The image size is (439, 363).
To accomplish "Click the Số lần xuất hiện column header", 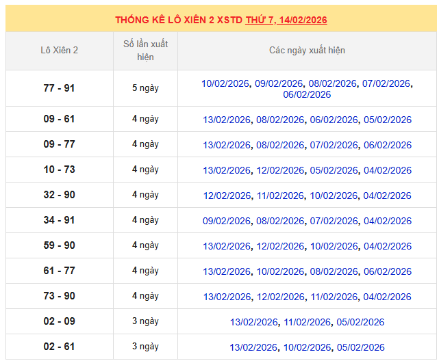I will 145,51.
